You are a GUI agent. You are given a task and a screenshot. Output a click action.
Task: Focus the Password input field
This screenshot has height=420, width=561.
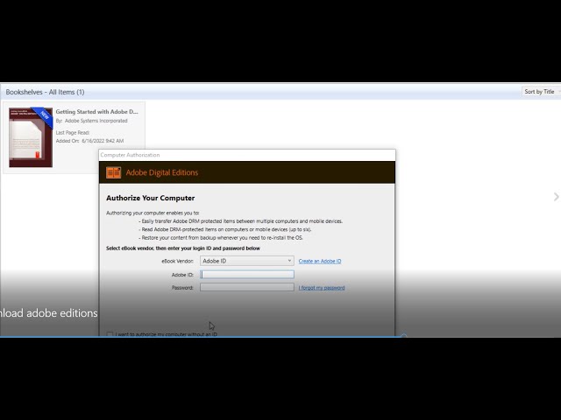[x=247, y=287]
